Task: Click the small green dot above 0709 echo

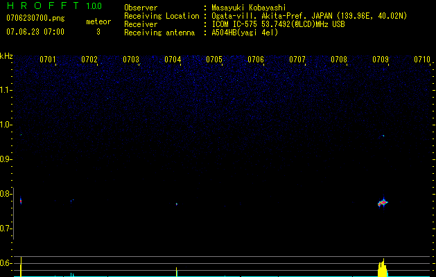Action: (383, 136)
